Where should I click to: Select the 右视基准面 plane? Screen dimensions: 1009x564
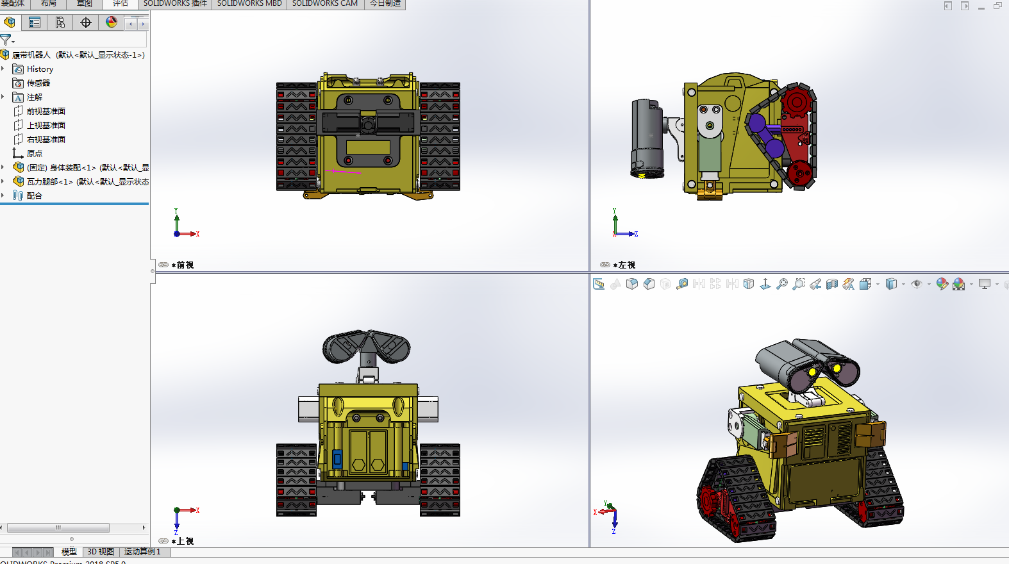click(x=39, y=139)
